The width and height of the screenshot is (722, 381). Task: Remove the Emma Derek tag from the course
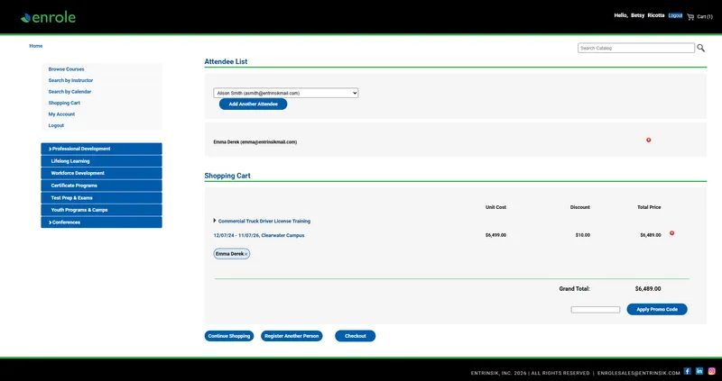[x=245, y=254]
